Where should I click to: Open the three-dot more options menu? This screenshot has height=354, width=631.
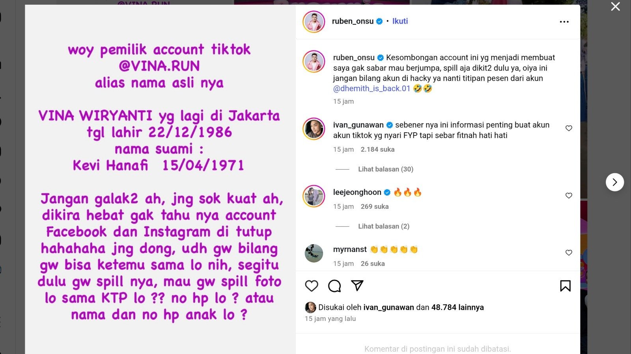564,22
